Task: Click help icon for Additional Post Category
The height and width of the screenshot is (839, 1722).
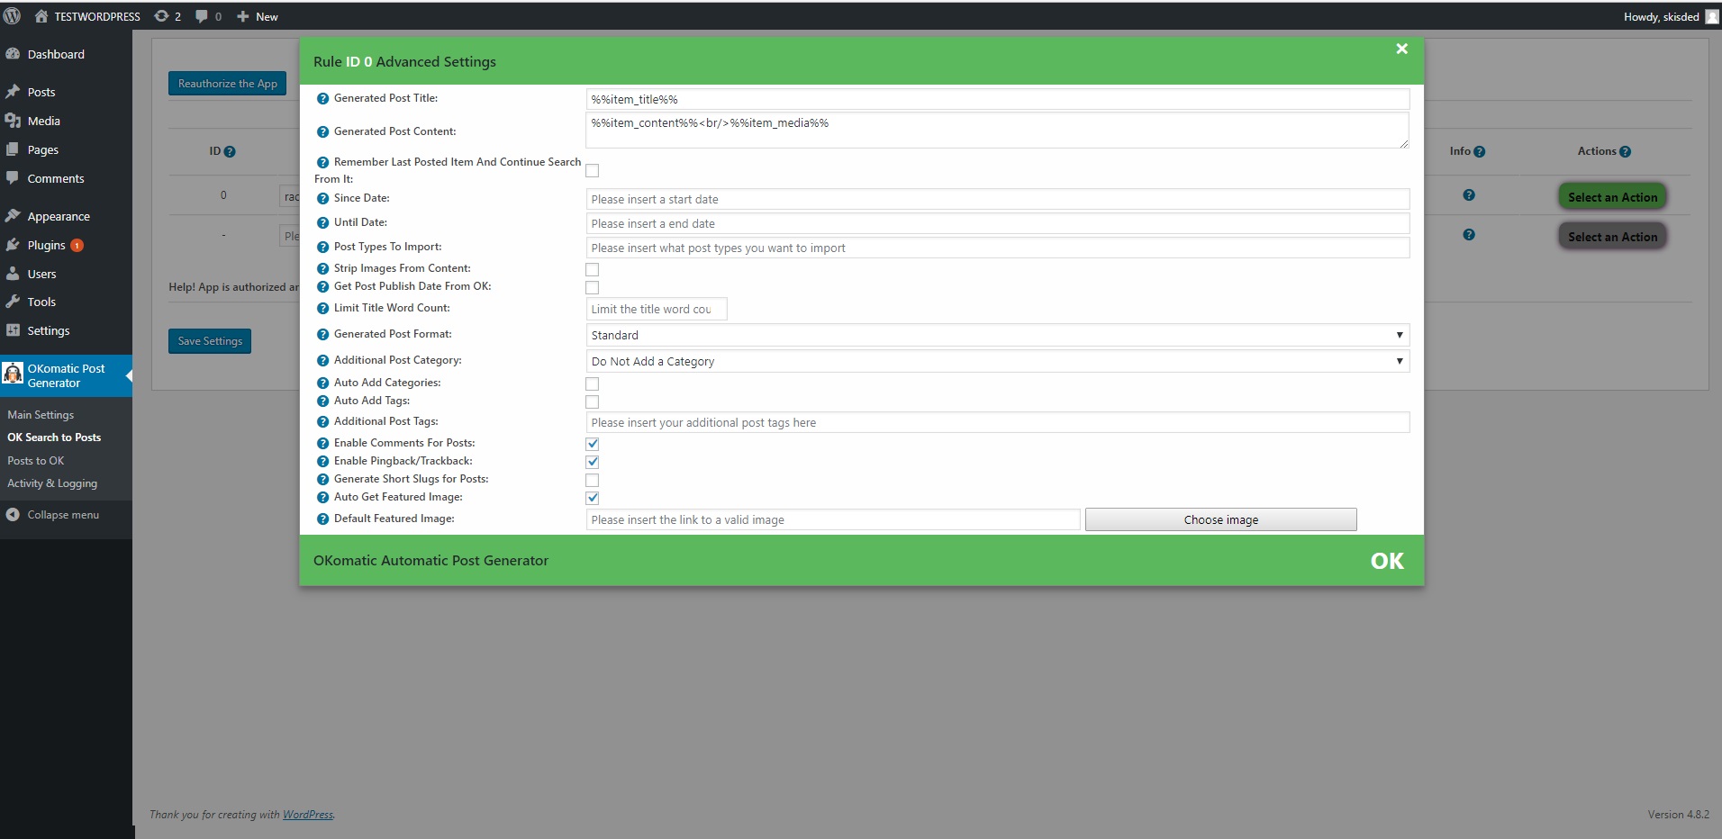Action: (x=322, y=361)
